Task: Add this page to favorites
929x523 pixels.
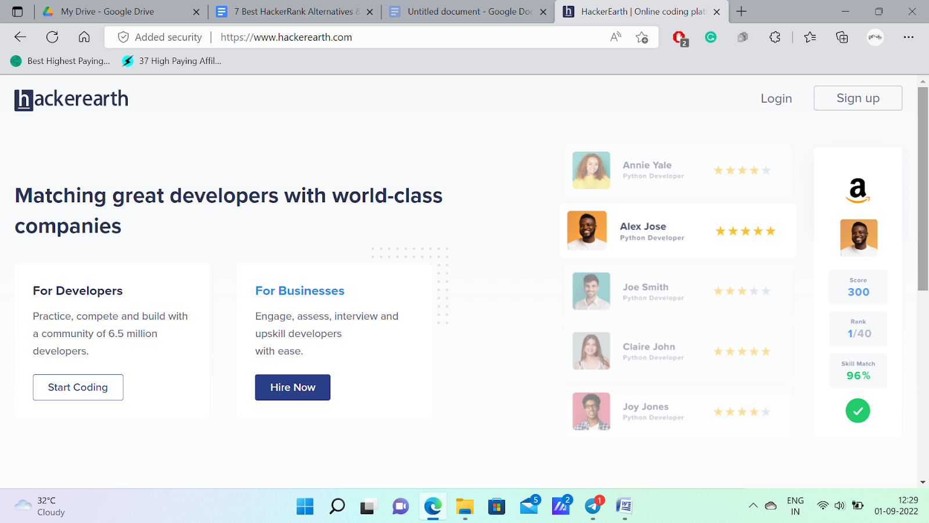Action: pyautogui.click(x=642, y=37)
